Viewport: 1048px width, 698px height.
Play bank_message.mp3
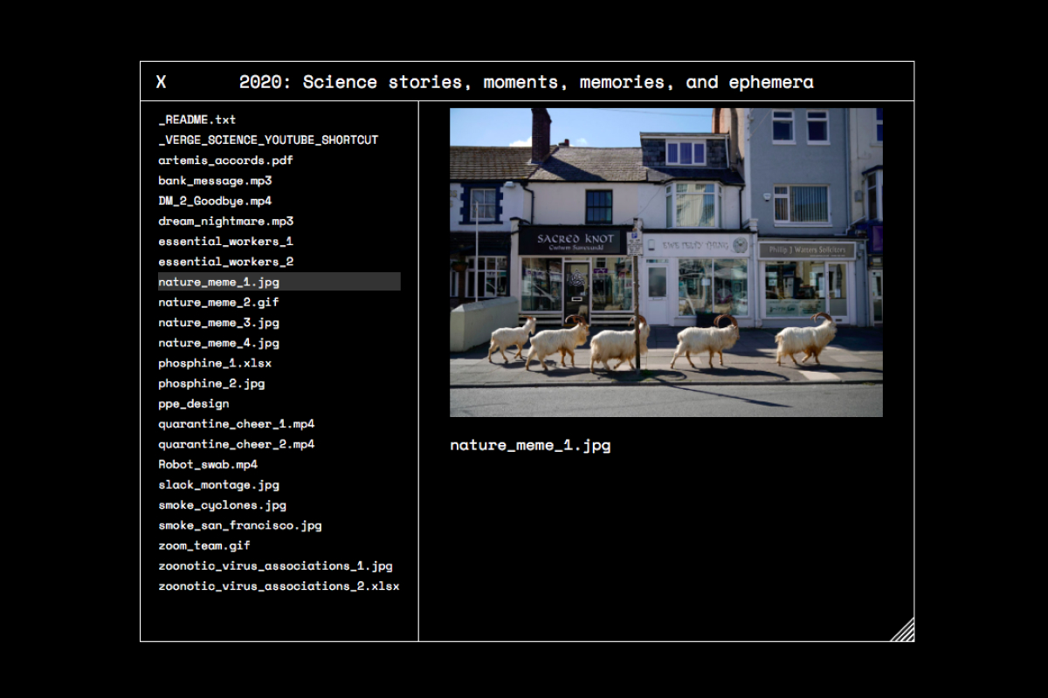(215, 181)
